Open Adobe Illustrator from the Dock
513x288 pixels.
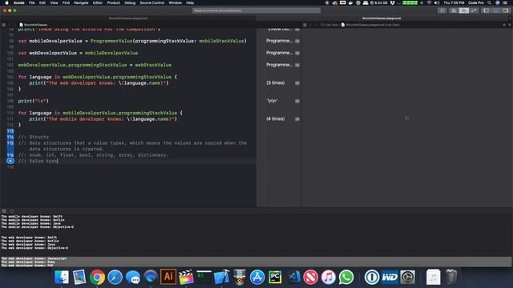coord(168,277)
